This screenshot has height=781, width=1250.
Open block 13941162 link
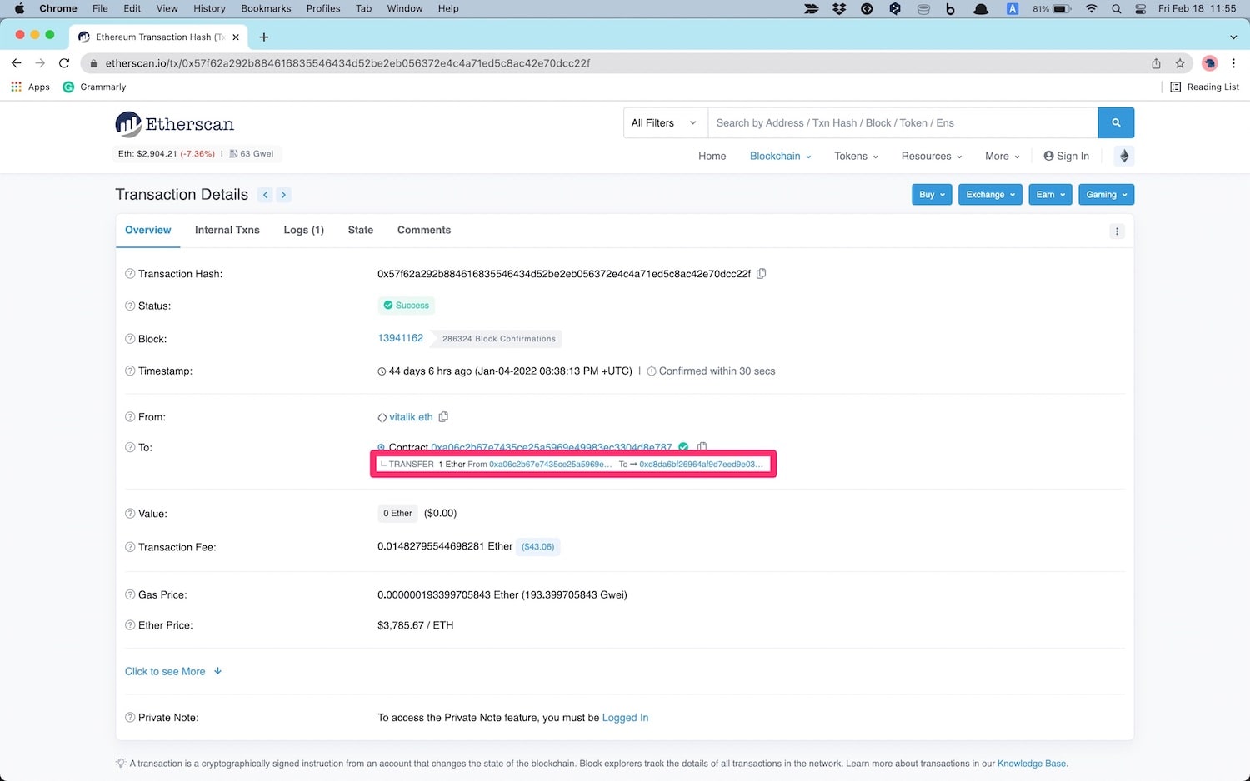click(401, 338)
